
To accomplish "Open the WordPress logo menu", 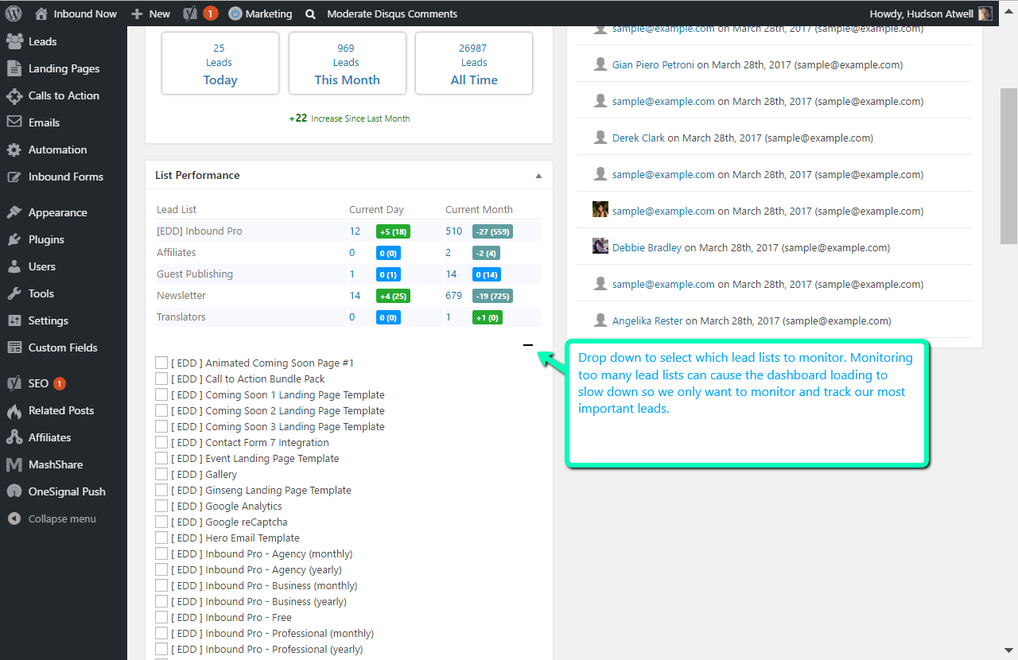I will click(x=14, y=14).
